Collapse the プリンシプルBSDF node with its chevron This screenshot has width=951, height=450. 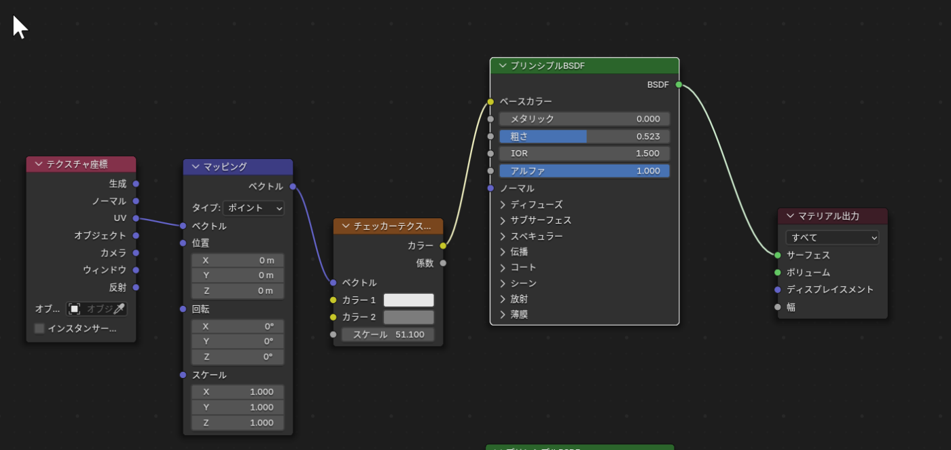503,65
